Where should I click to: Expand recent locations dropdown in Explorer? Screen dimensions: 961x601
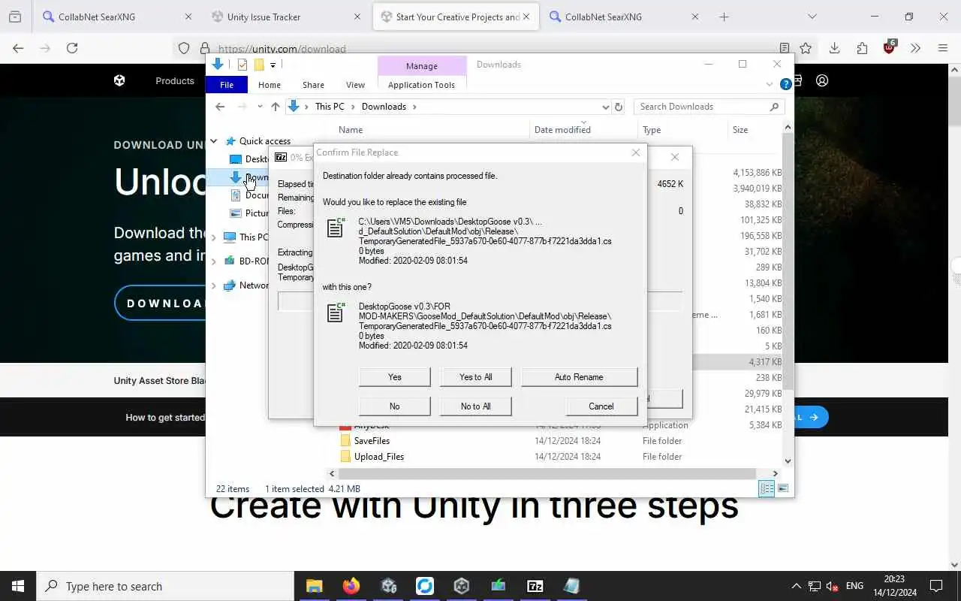[x=260, y=107]
